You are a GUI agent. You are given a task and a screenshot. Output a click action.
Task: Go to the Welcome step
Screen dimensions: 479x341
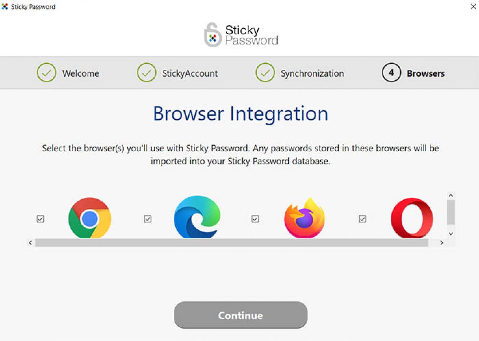80,73
